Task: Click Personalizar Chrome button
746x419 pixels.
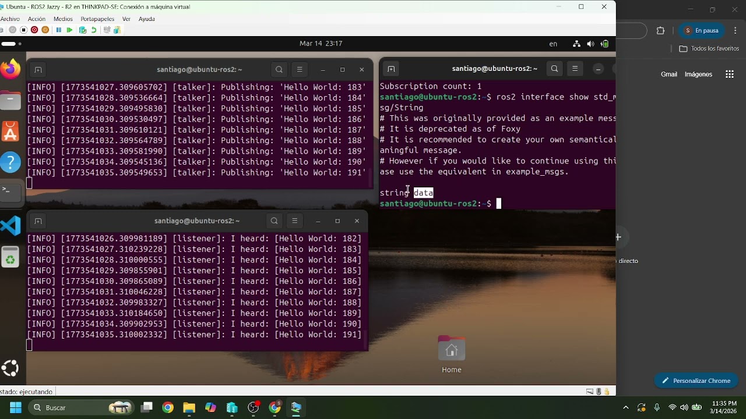Action: 696,381
